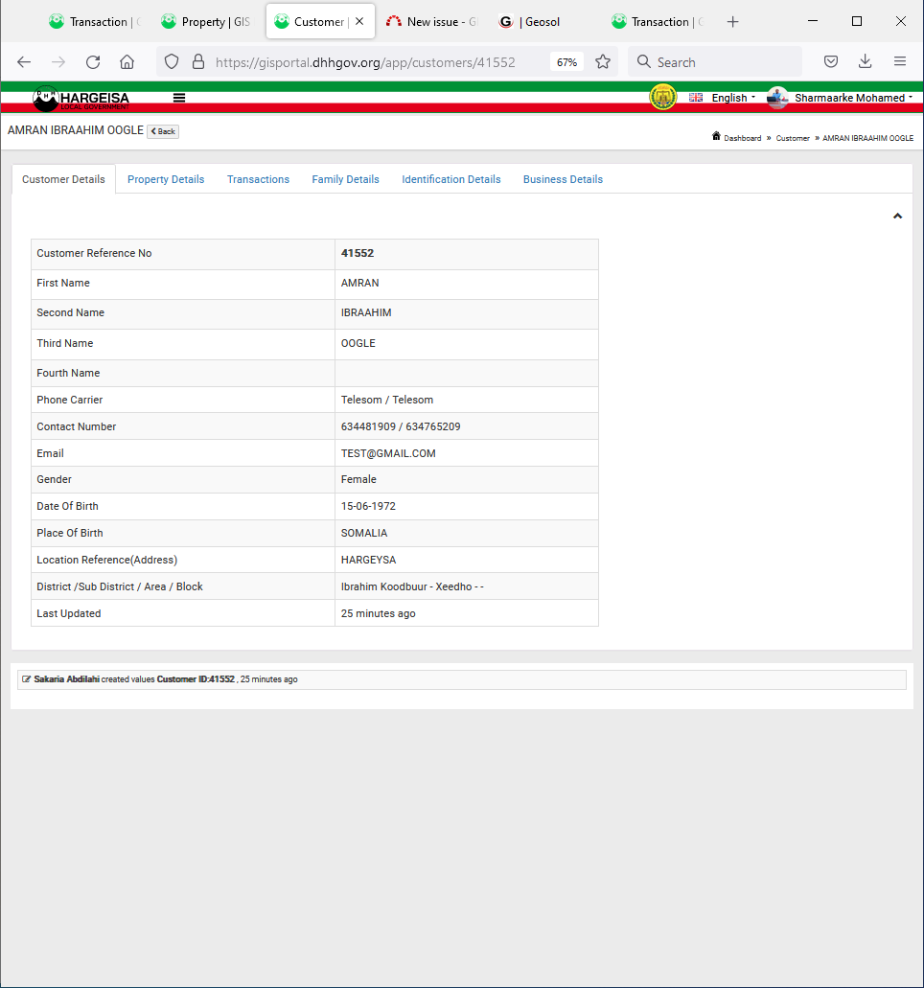
Task: Click the user avatar picture
Action: click(x=777, y=98)
